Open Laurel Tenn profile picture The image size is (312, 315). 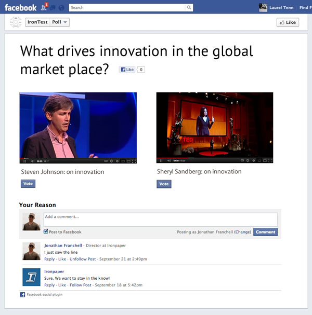(263, 8)
